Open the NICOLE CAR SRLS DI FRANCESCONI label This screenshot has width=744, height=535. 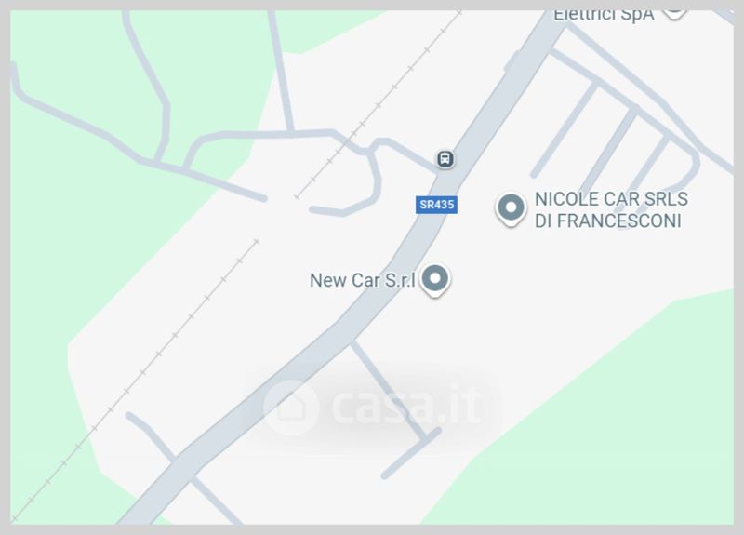tap(611, 210)
